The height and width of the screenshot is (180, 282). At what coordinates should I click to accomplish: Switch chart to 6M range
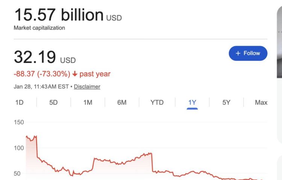[122, 102]
